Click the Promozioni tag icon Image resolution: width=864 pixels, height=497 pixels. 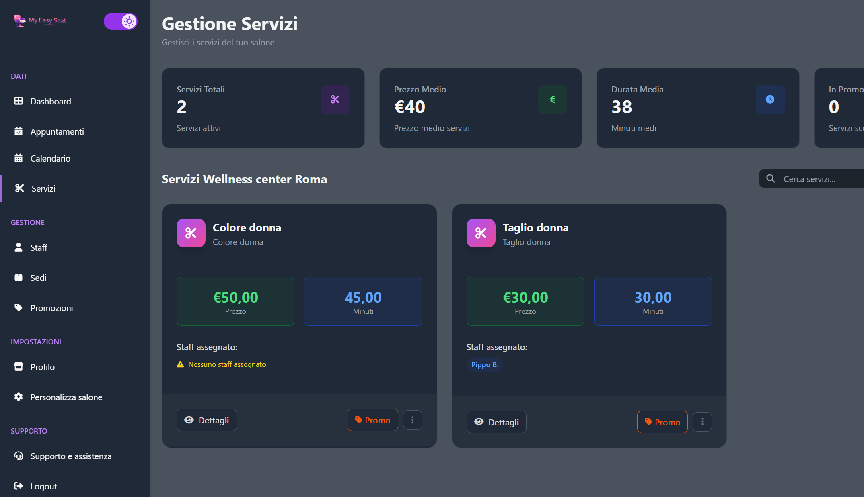19,308
